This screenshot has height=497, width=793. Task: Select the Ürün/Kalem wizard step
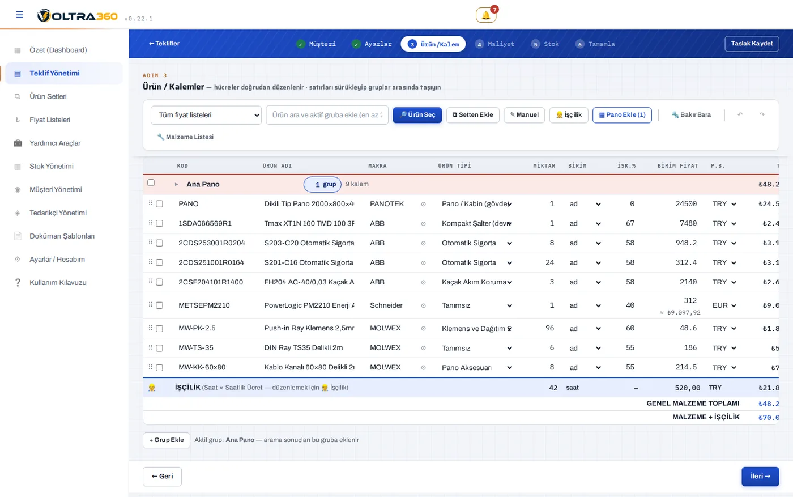[x=433, y=44]
